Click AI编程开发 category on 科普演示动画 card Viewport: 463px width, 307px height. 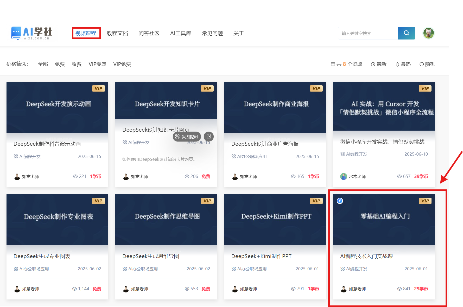(30, 156)
